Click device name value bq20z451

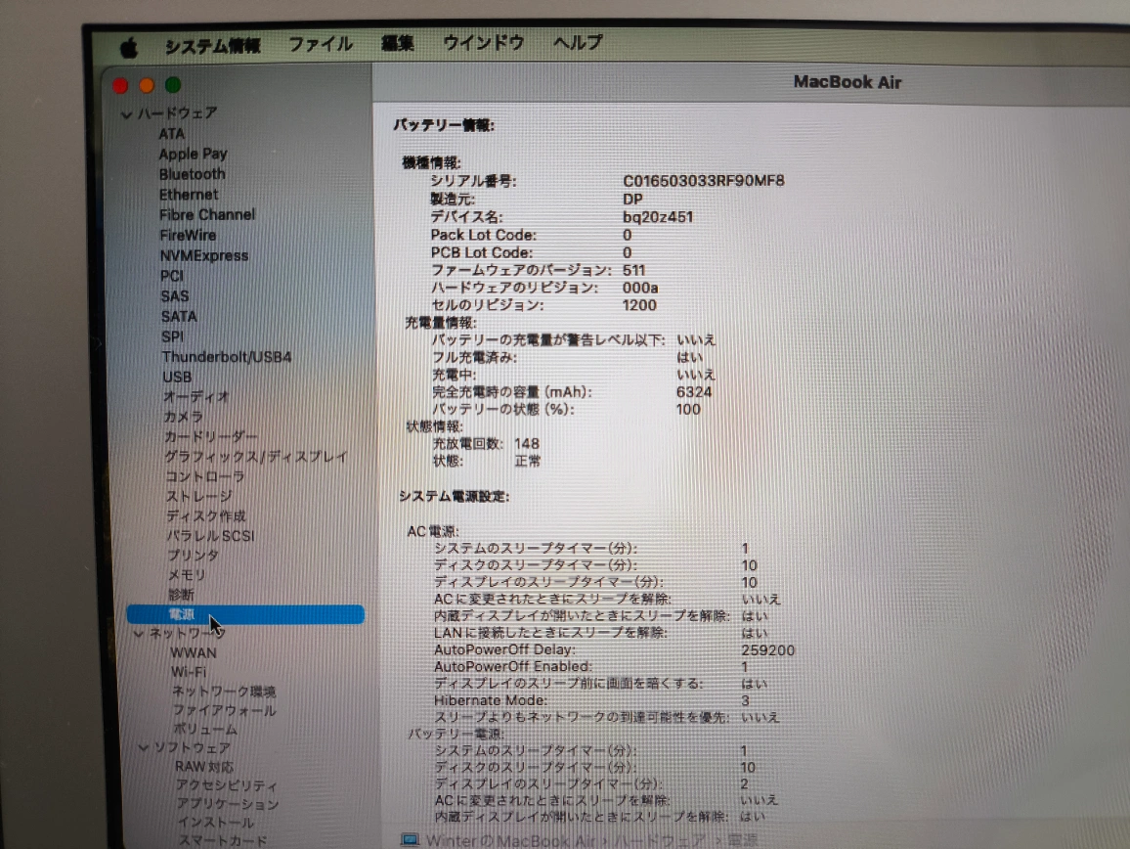click(x=658, y=217)
